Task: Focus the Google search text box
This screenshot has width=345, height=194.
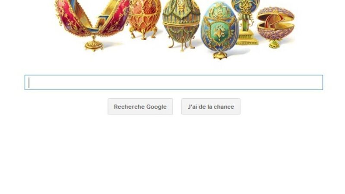Action: coord(174,82)
